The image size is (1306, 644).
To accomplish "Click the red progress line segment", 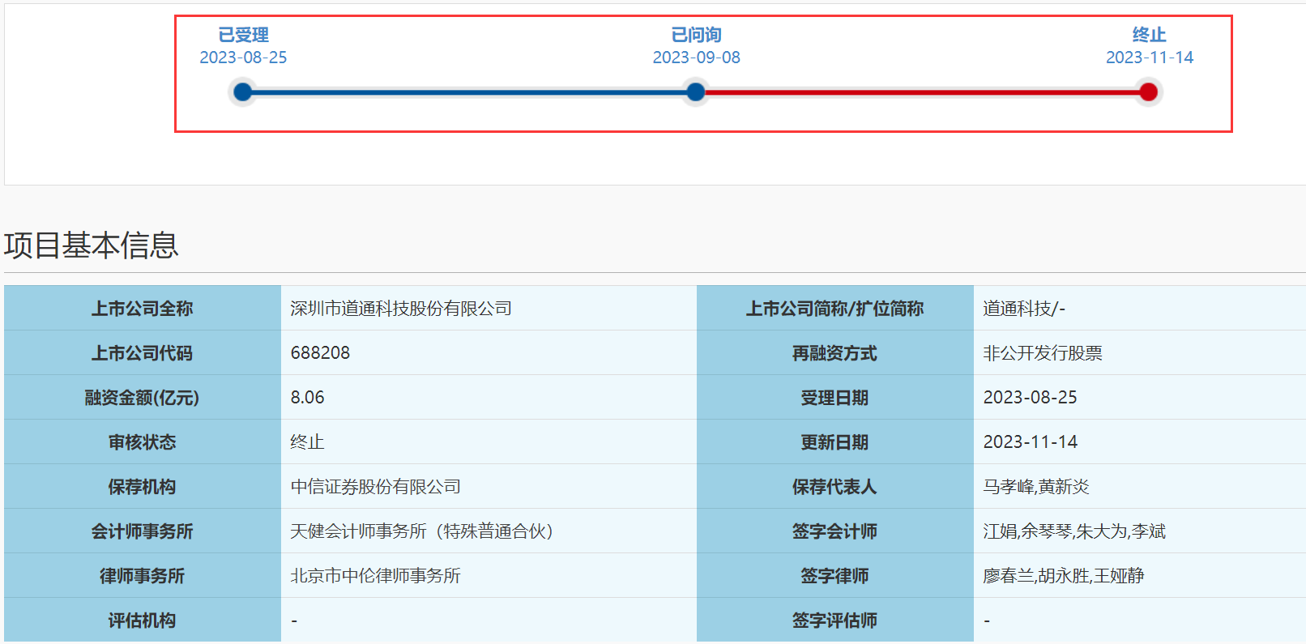I will [x=922, y=92].
